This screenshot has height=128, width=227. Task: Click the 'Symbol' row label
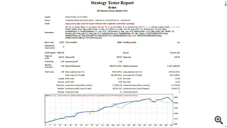pos(48,17)
